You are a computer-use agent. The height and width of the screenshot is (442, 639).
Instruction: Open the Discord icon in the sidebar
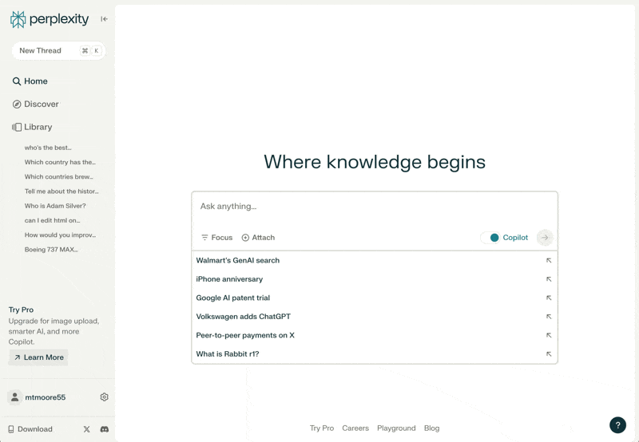[105, 429]
